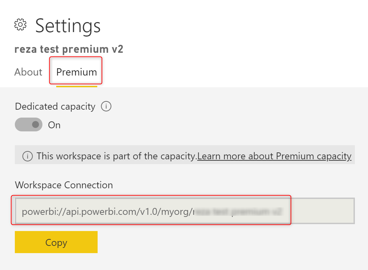Click the blurred workspace name in the URL
This screenshot has height=270, width=368.
[238, 211]
